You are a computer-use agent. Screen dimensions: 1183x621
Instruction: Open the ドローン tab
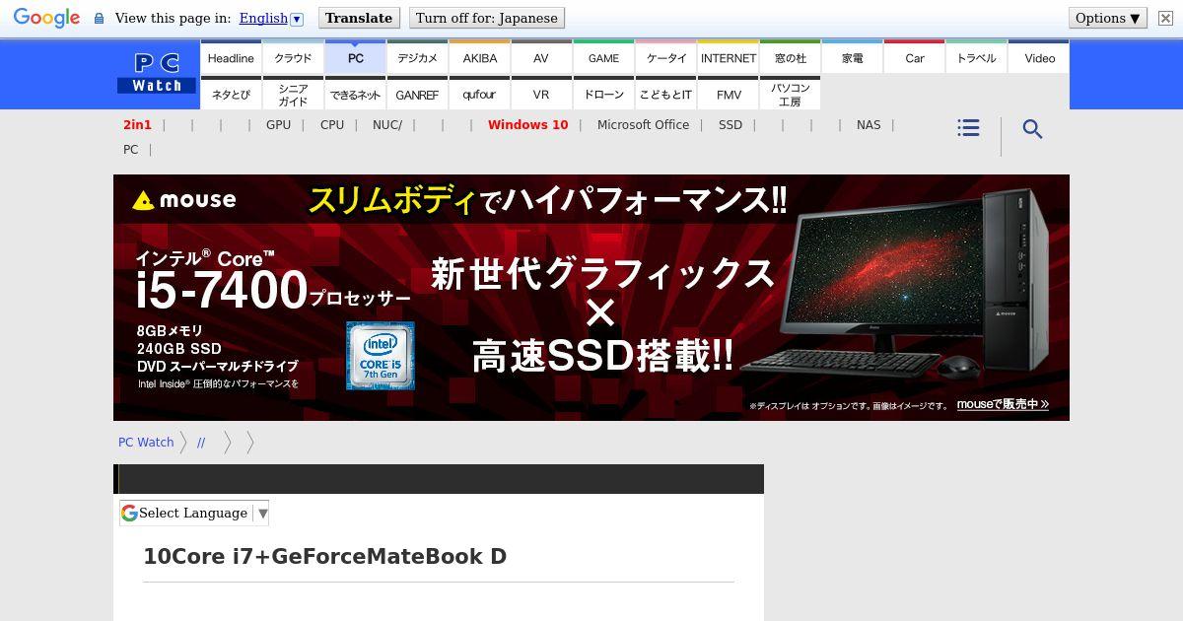[x=603, y=94]
